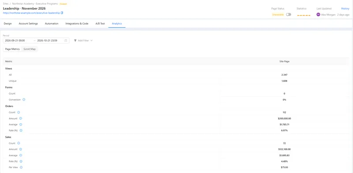Select the All views value 2,347
This screenshot has width=353, height=173.
tap(284, 75)
